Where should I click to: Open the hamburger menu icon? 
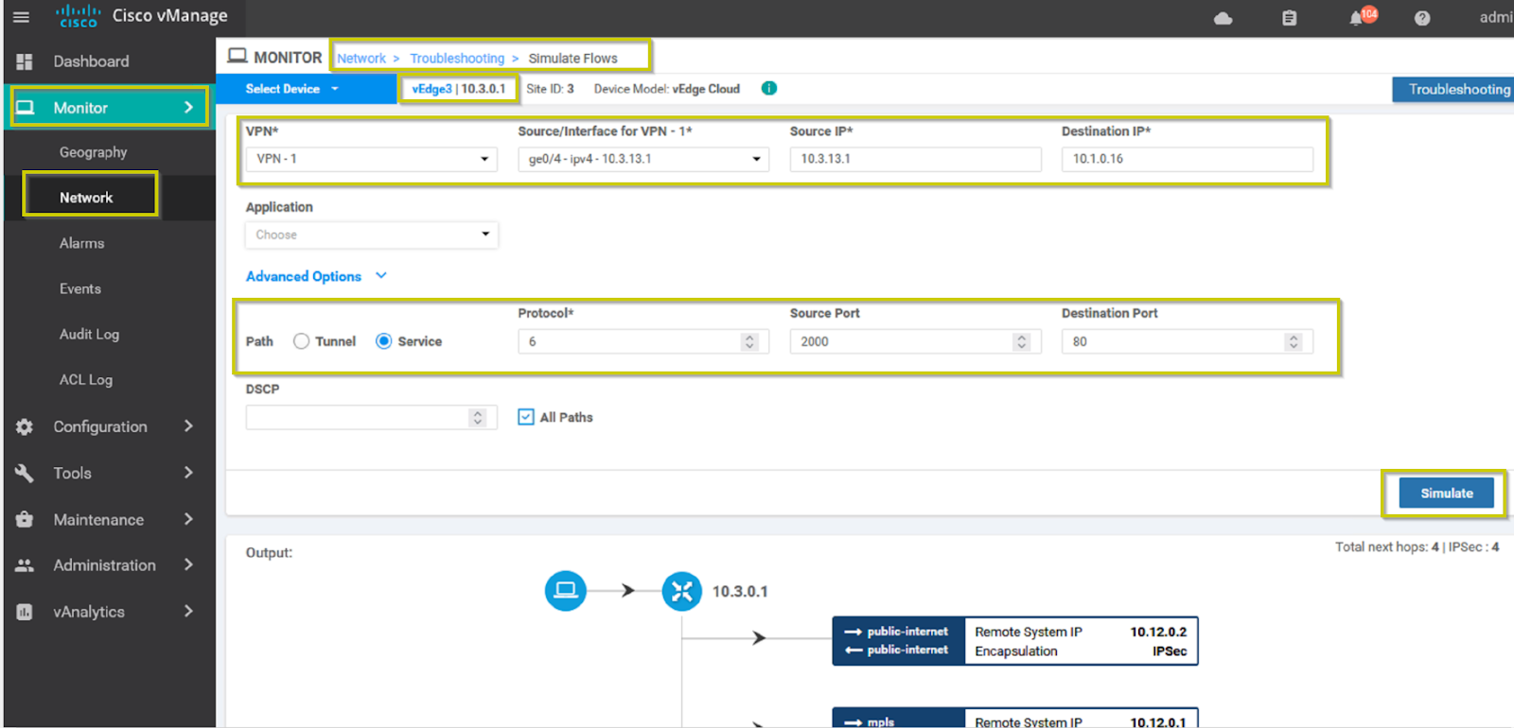21,17
